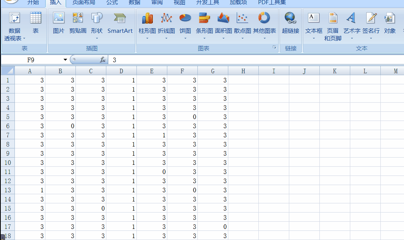Viewport: 404px width, 240px height.
Task: Insert a SmartArt graphic
Action: point(120,23)
